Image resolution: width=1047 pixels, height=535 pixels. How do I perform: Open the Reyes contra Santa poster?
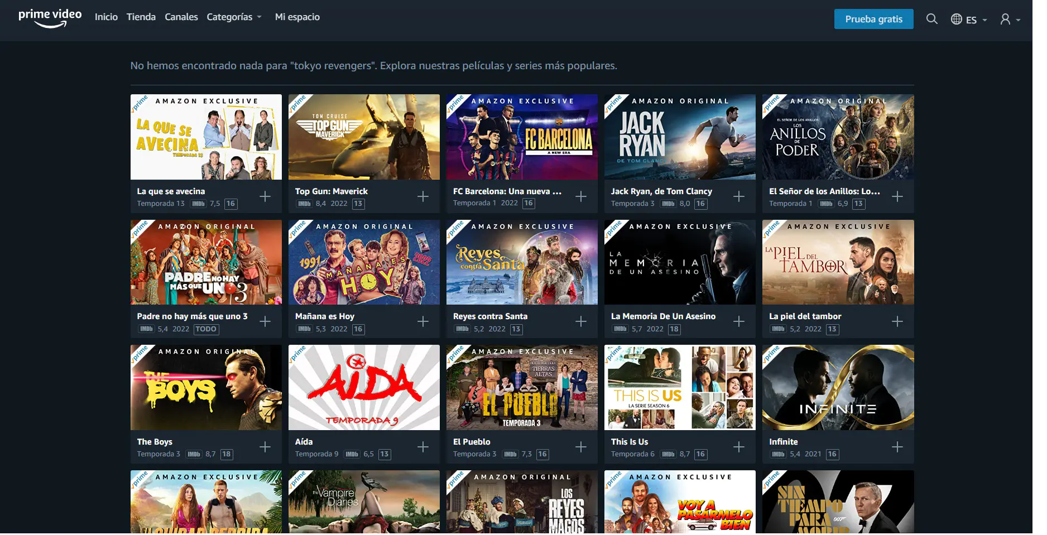tap(522, 262)
